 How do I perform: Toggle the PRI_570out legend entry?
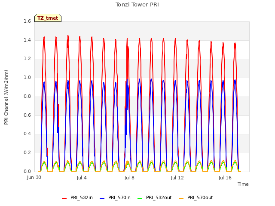(196, 197)
